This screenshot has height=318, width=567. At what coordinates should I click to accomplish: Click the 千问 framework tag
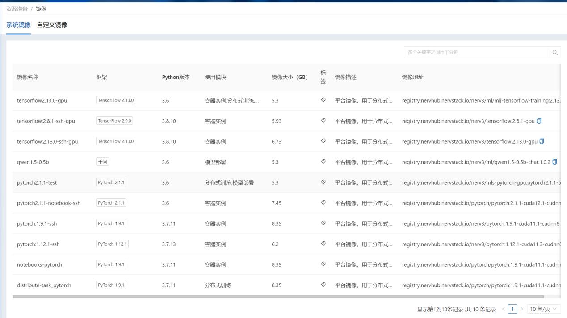[102, 162]
